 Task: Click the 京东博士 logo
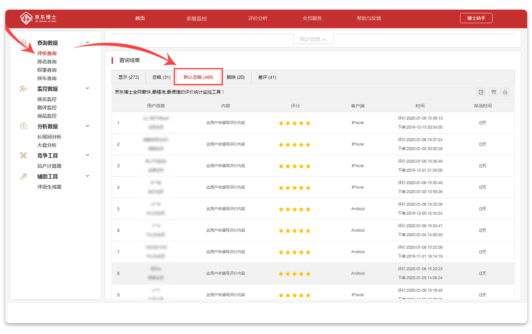pyautogui.click(x=38, y=19)
